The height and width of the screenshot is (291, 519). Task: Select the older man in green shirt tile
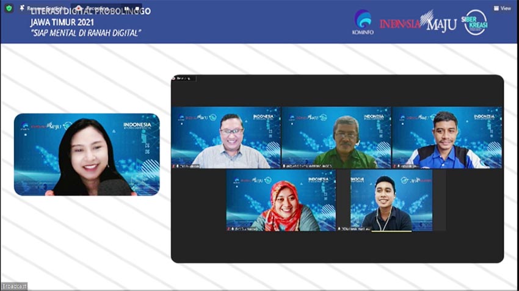tap(336, 137)
